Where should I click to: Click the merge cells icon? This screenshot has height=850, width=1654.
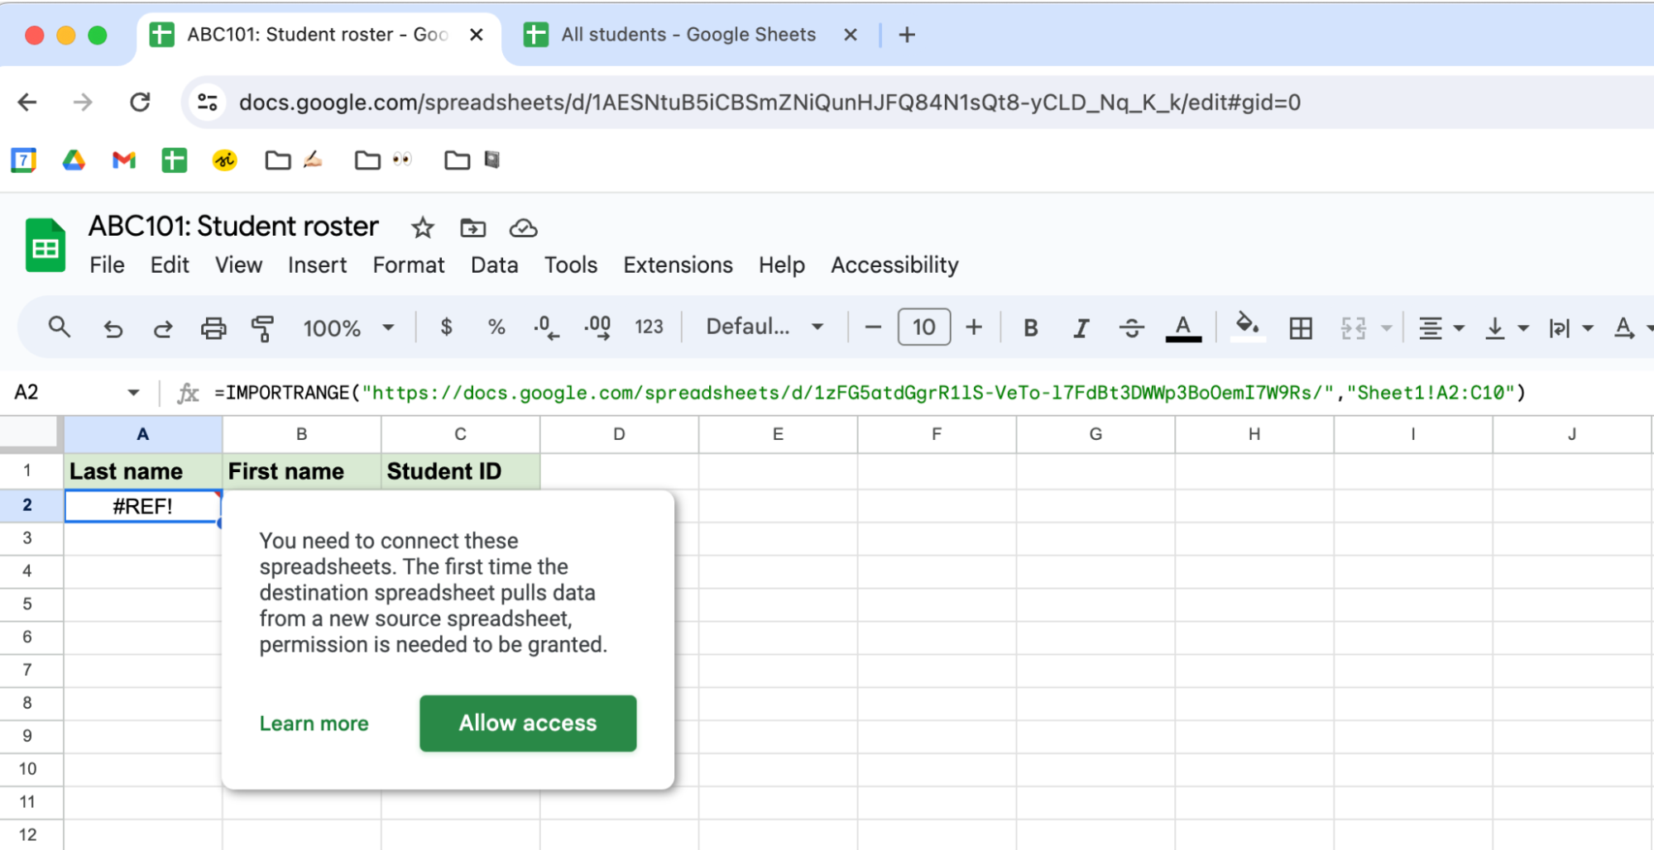tap(1353, 328)
